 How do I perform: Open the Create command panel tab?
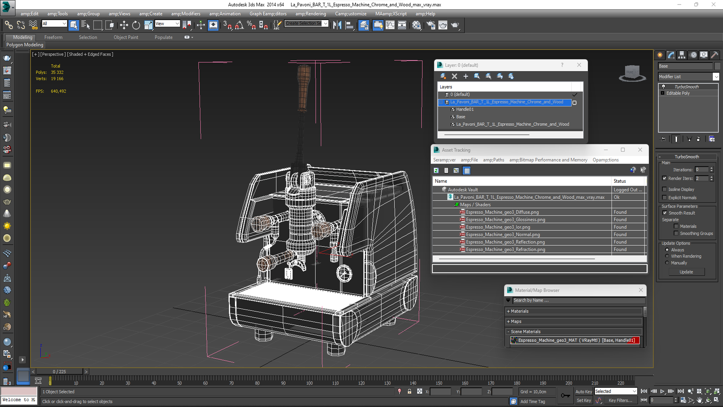(660, 55)
